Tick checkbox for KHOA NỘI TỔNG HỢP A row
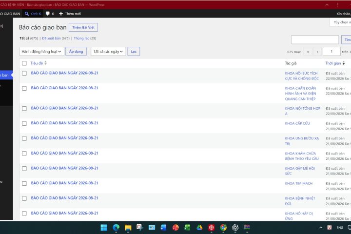The height and width of the screenshot is (234, 351). [24, 108]
